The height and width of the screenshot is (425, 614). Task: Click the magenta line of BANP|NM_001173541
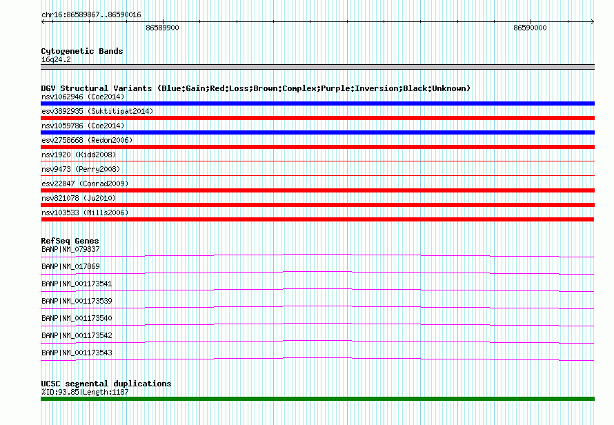317,290
